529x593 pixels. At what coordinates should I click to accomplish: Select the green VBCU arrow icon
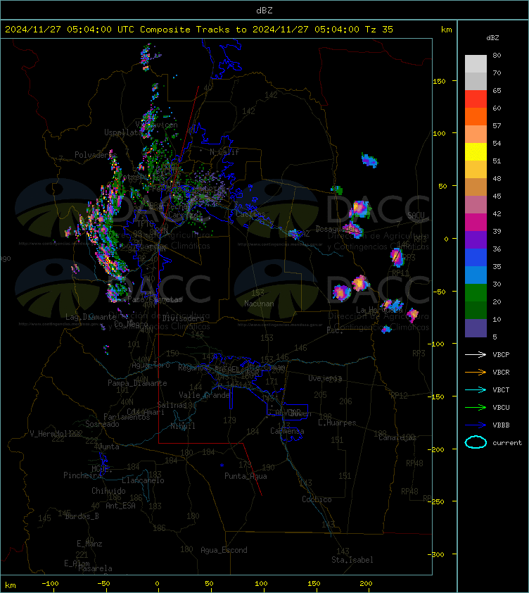point(476,407)
